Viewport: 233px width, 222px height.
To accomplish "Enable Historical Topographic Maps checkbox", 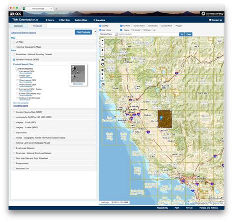I will [14, 47].
